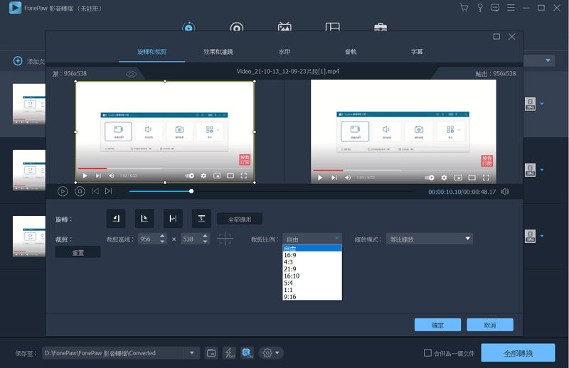
Task: Flip video horizontally
Action: pos(173,219)
